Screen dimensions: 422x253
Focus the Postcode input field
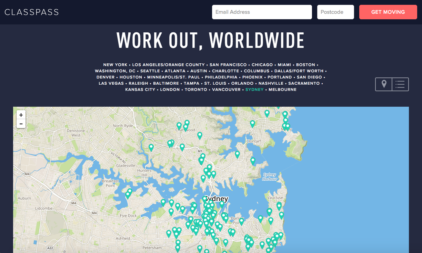(335, 12)
